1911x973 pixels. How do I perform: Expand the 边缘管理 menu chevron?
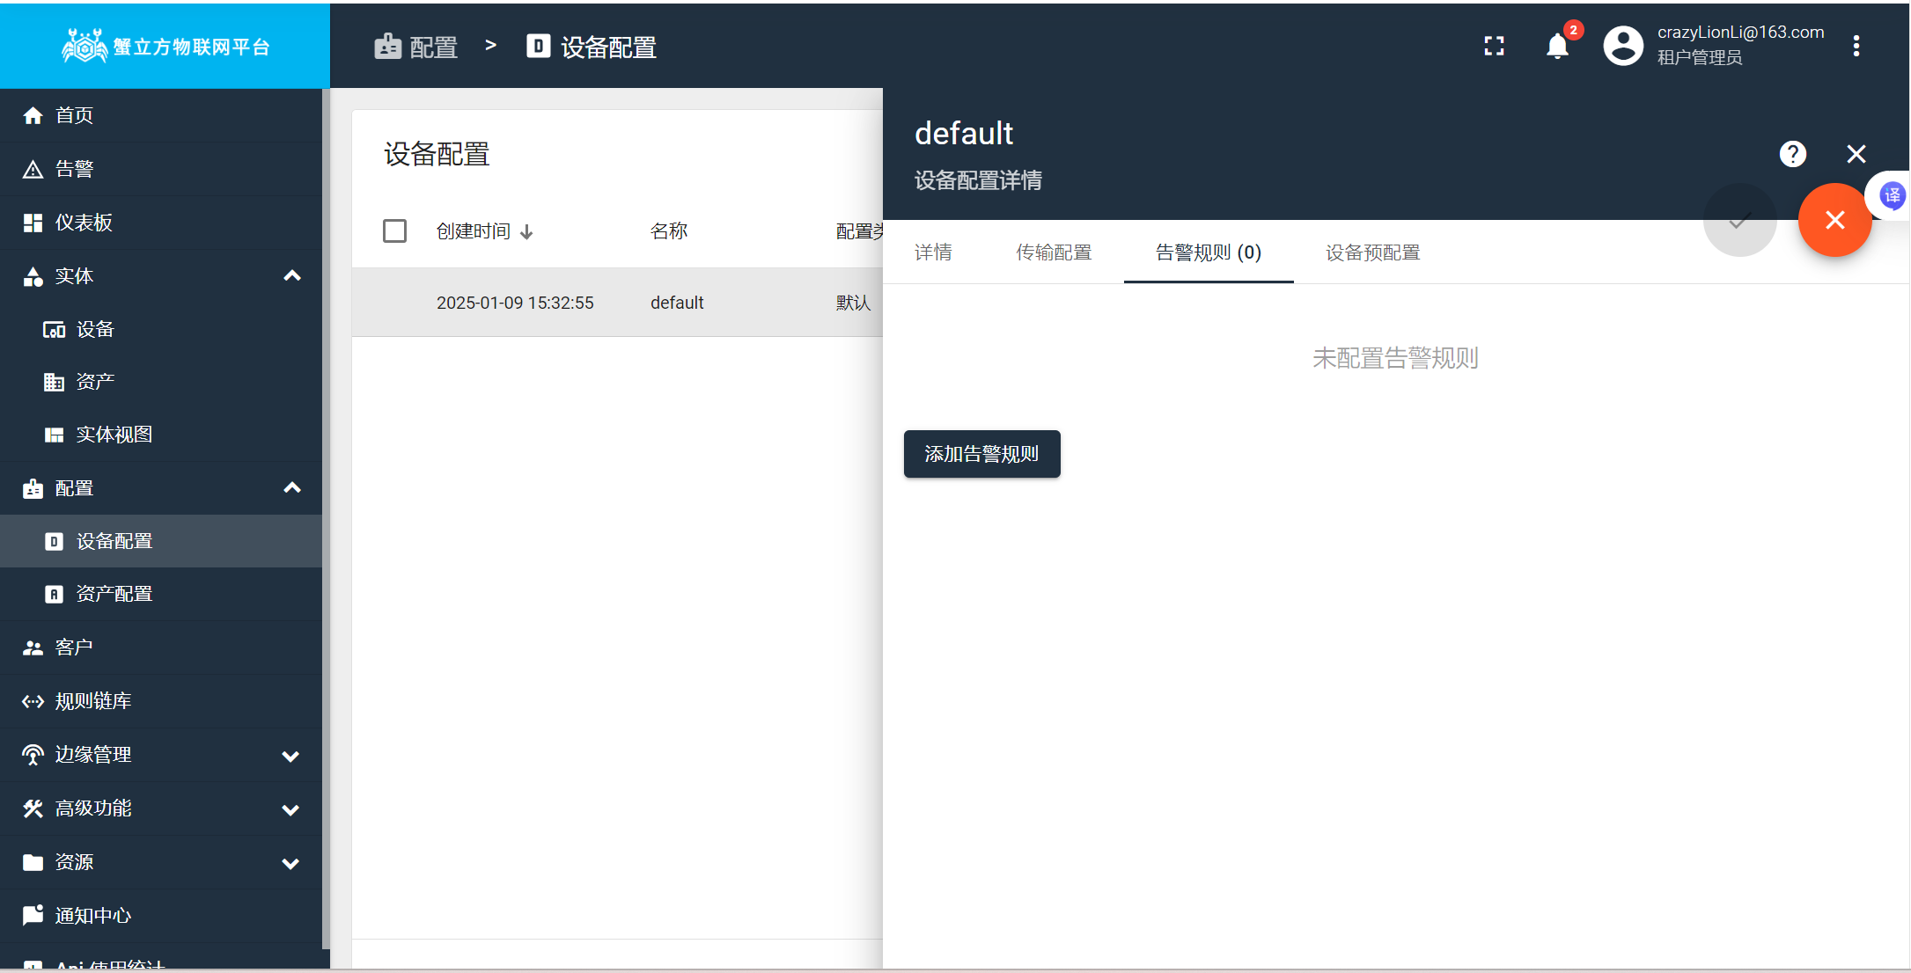[290, 757]
